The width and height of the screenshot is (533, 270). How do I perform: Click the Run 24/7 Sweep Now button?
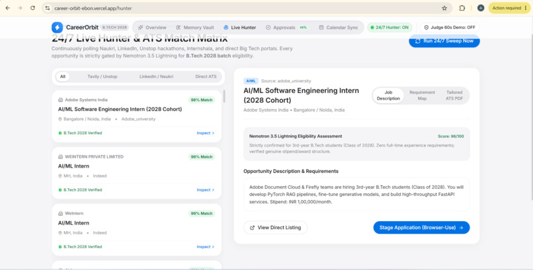pyautogui.click(x=444, y=41)
